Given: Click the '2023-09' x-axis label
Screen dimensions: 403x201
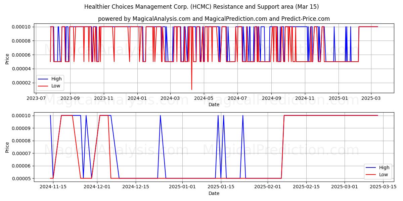Looking at the screenshot, I should point(70,99).
